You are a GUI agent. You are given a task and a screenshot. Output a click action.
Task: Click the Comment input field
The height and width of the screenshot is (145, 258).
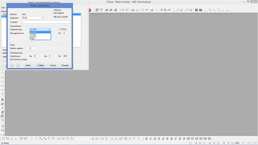46,22
